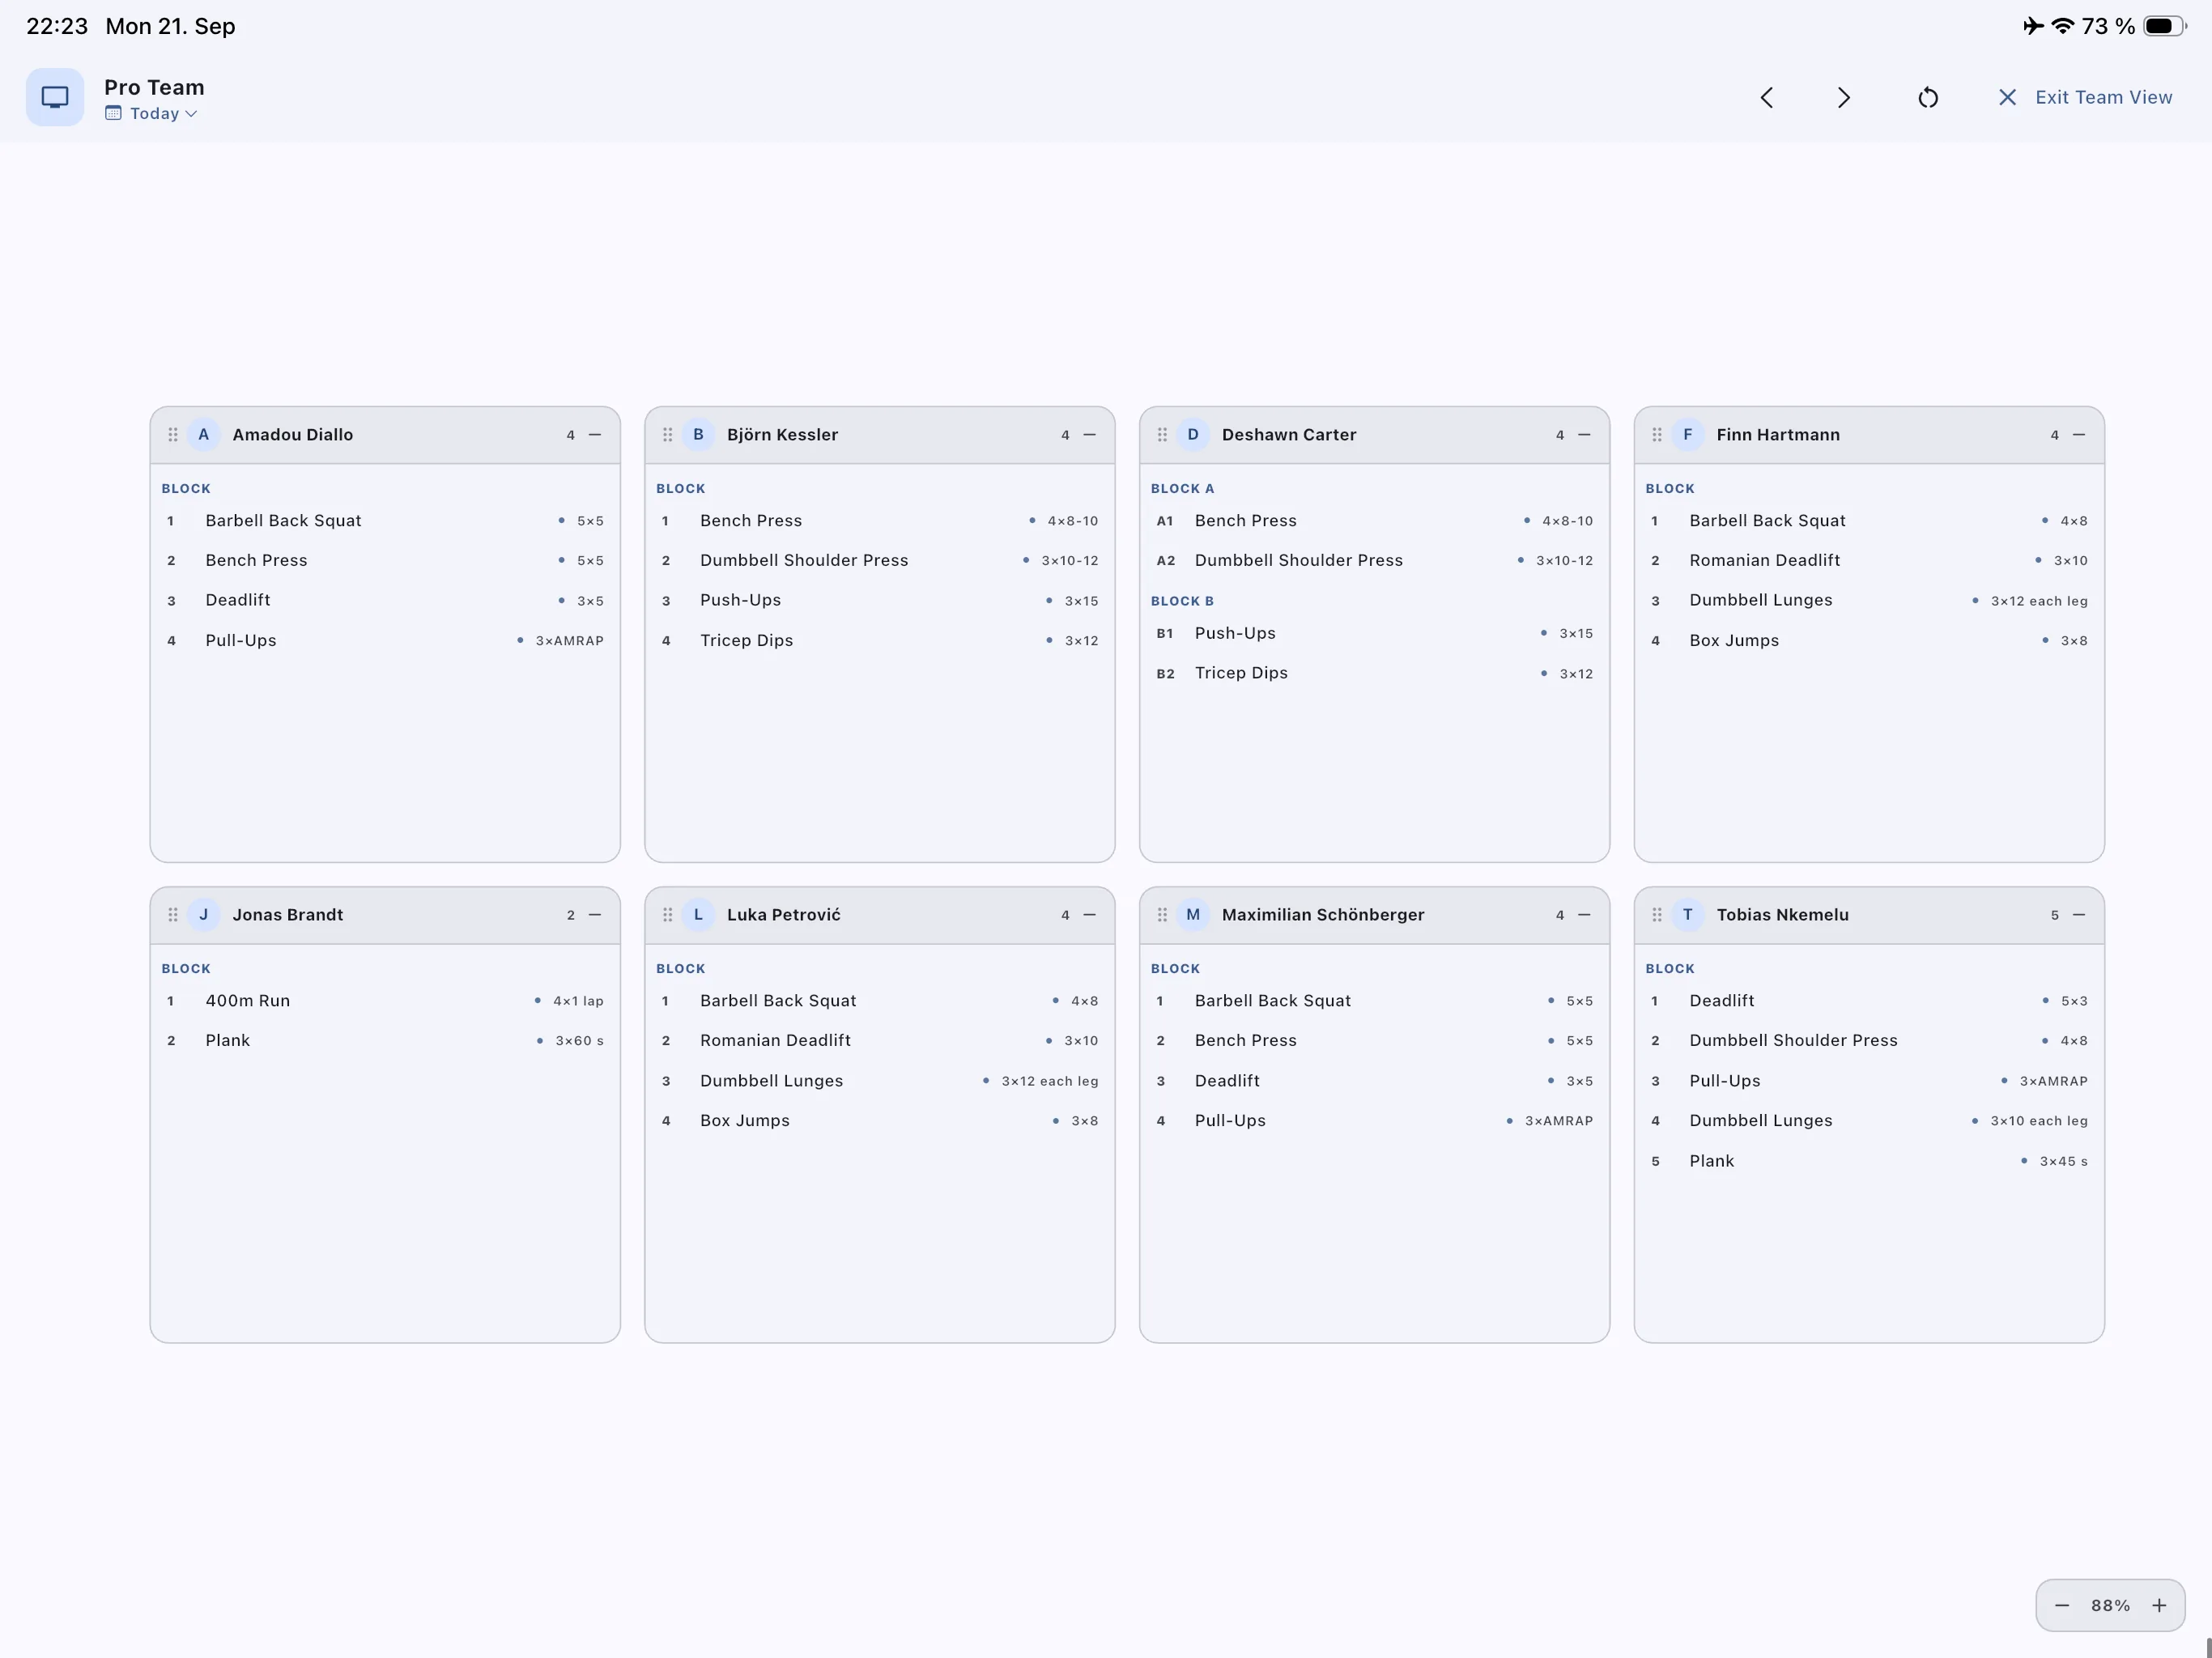Grab the drag handle on Finn Hartmann card
This screenshot has width=2212, height=1658.
pyautogui.click(x=1657, y=435)
